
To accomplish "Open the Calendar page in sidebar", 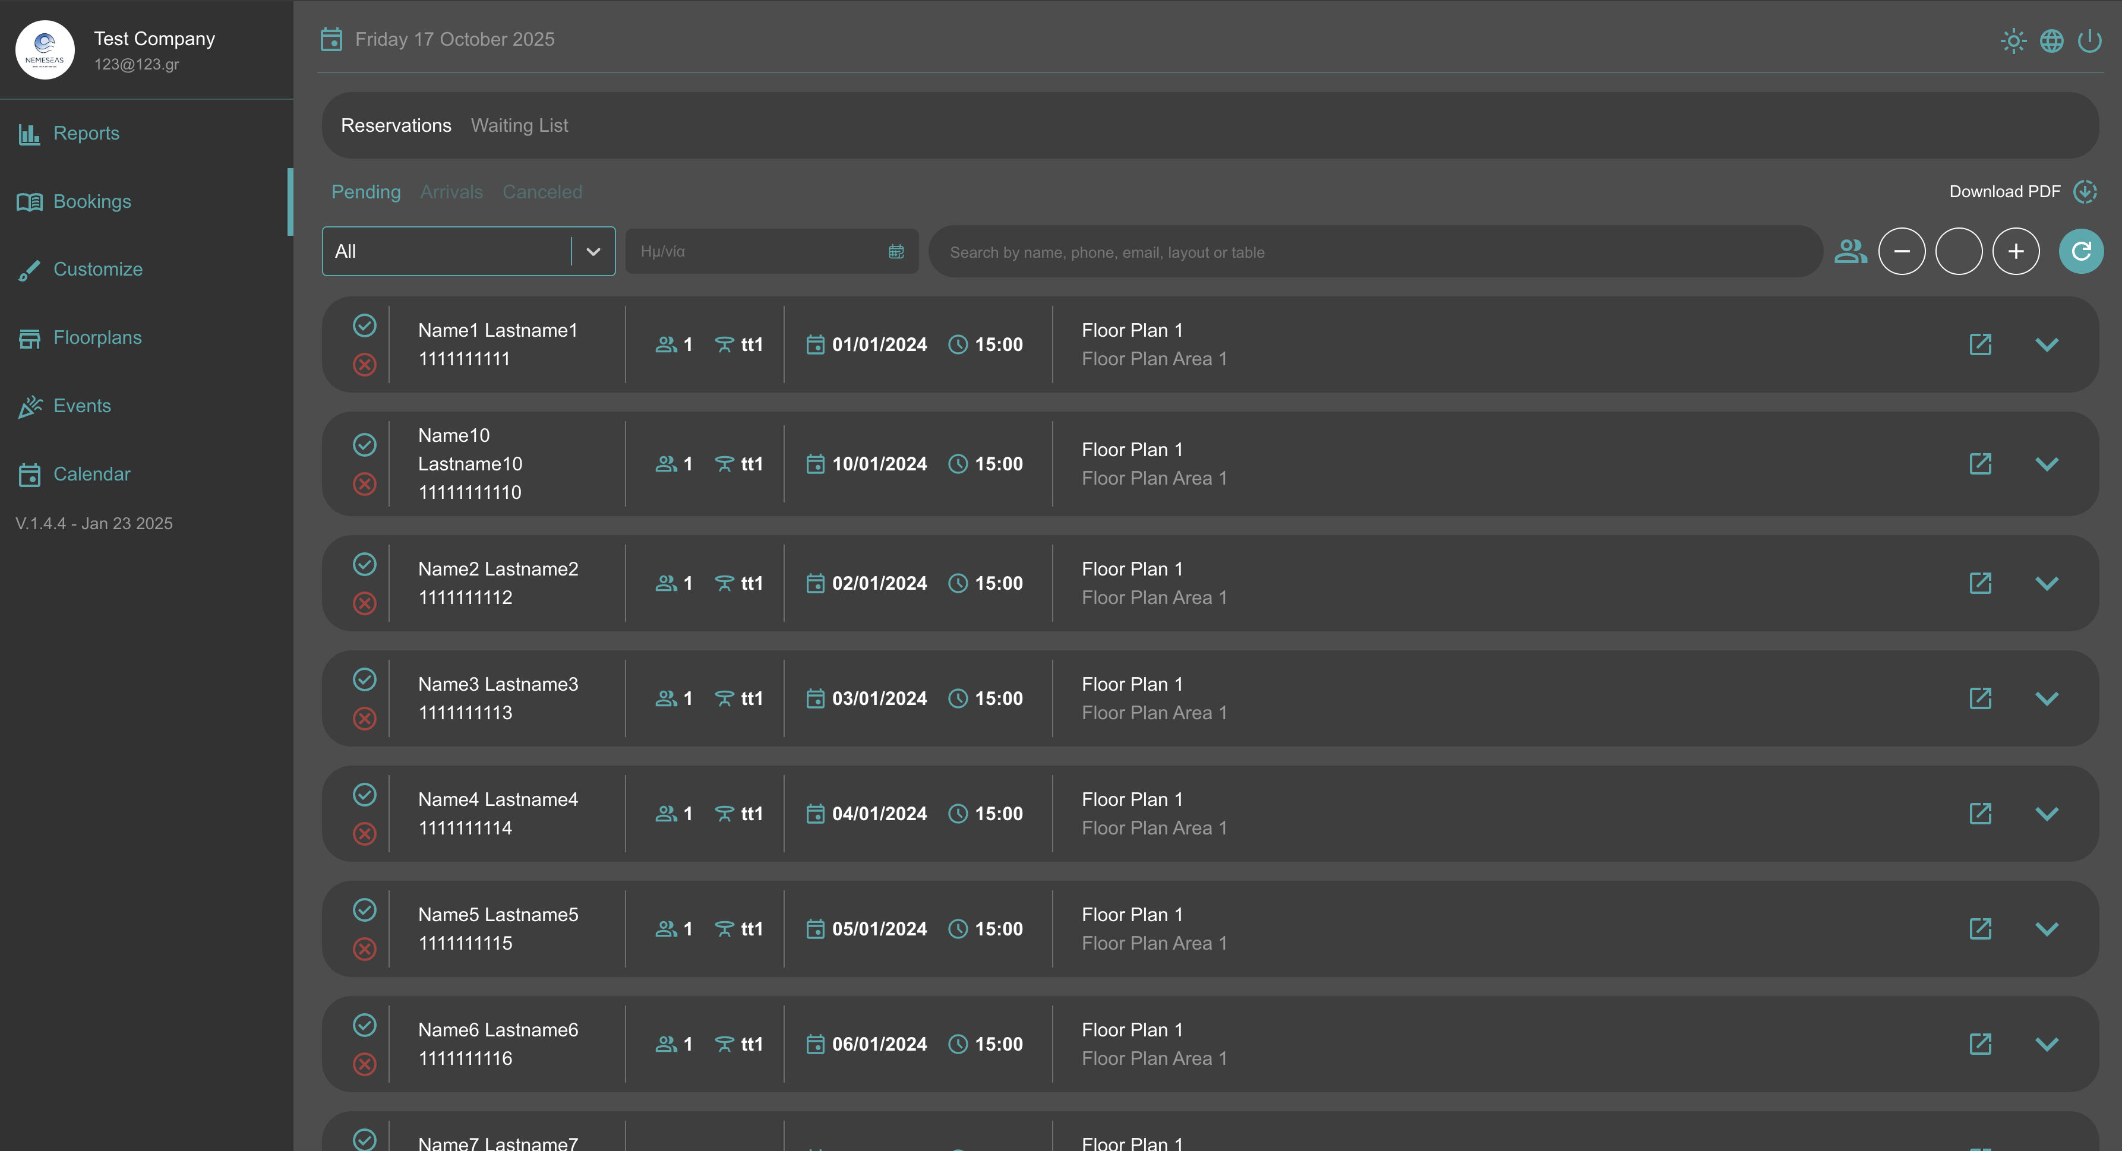I will (91, 474).
